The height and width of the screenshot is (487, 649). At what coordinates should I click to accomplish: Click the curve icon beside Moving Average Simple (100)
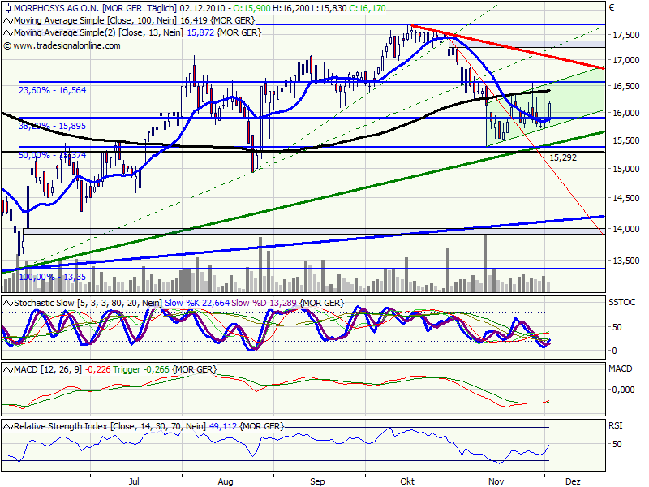tap(9, 22)
